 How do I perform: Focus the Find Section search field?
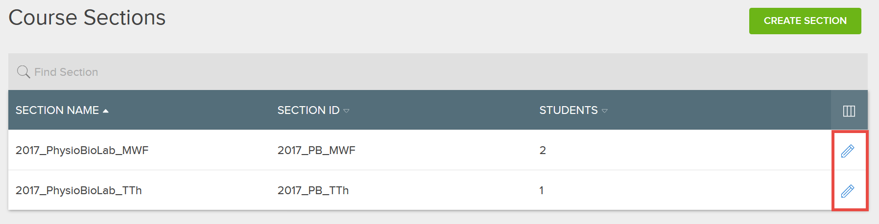coord(438,72)
